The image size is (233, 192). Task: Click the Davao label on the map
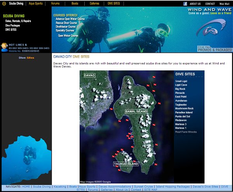coord(89,75)
